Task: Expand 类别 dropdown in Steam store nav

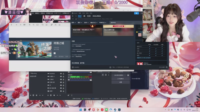Action: click(86, 23)
